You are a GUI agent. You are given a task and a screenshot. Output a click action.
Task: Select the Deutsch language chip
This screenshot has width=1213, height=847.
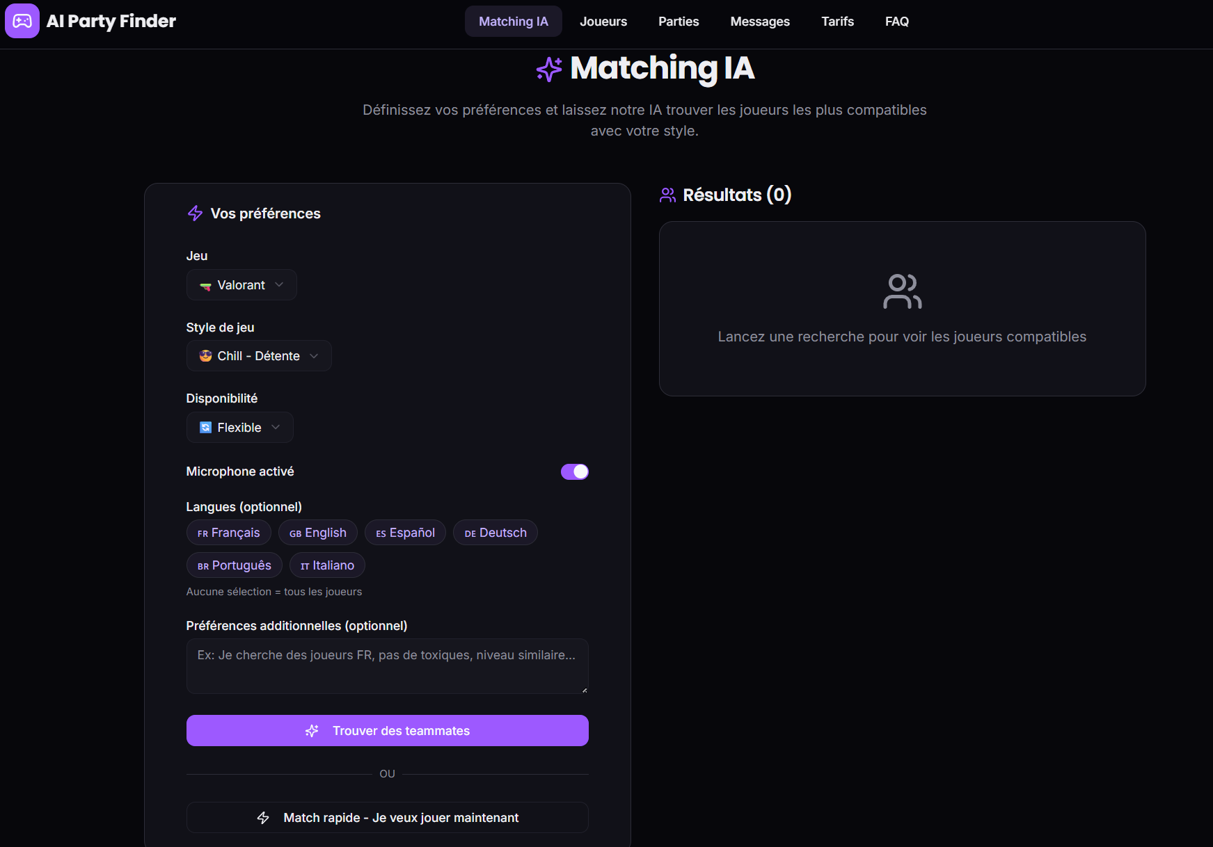pyautogui.click(x=495, y=532)
